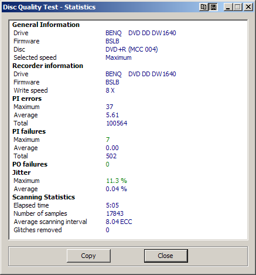Image resolution: width=256 pixels, height=275 pixels.
Task: Select the General Information heading
Action: point(46,25)
